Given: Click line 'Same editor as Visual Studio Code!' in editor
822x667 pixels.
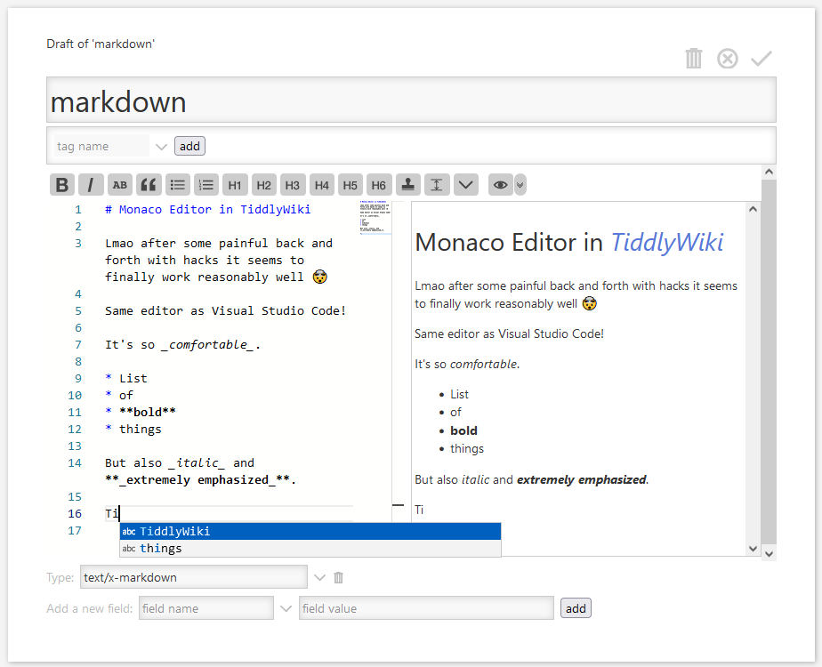Looking at the screenshot, I should click(225, 310).
